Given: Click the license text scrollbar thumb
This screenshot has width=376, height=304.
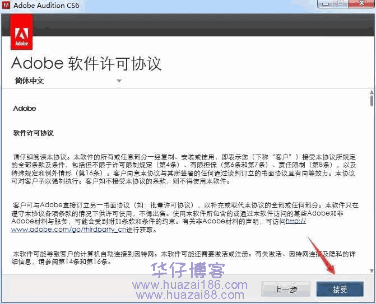Looking at the screenshot, I should click(372, 101).
